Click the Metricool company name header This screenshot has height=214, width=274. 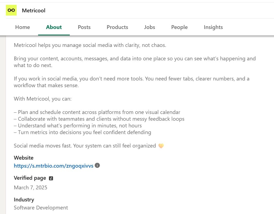point(34,10)
